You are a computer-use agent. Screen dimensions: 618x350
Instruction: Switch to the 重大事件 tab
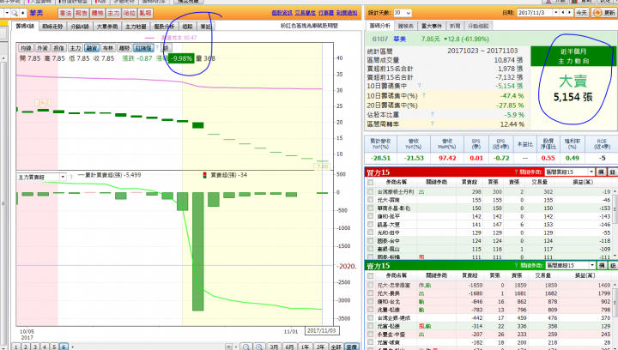(x=431, y=26)
